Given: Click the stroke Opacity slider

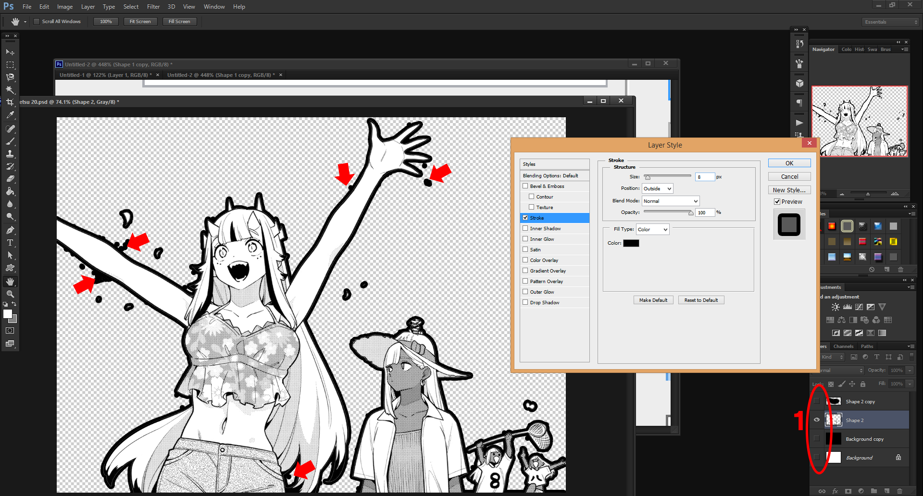Looking at the screenshot, I should pyautogui.click(x=668, y=212).
